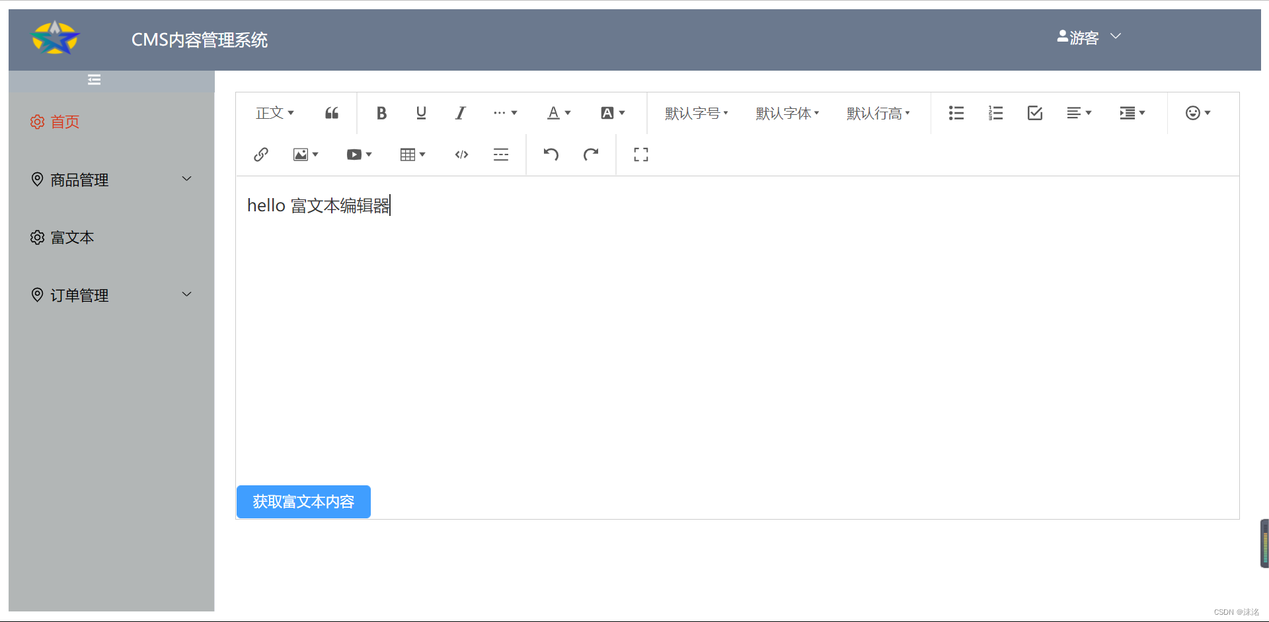
Task: Select 富文本 in the sidebar
Action: click(x=73, y=237)
